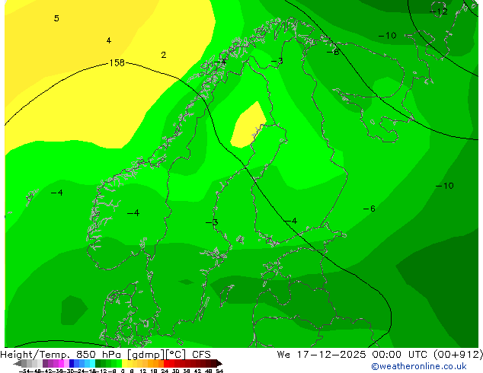Select the '-4' label over southern Finland
This screenshot has width=483, height=373.
tap(290, 221)
